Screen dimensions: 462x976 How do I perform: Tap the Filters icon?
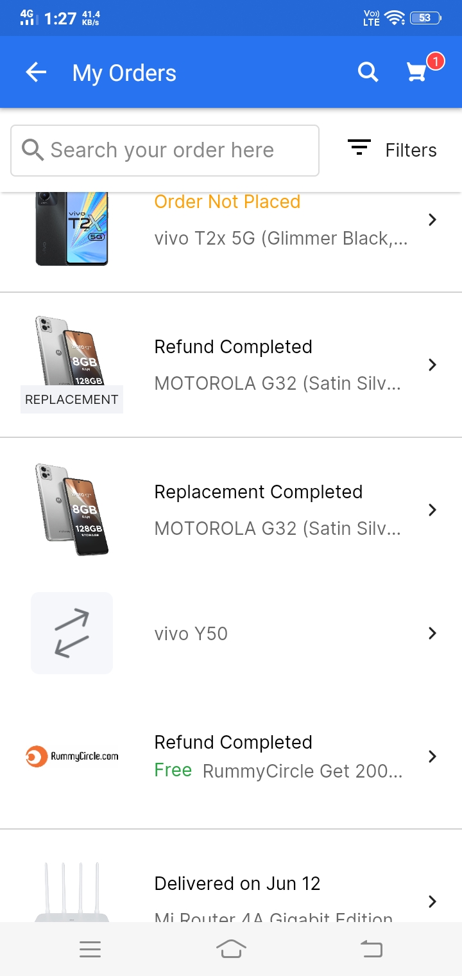(359, 149)
